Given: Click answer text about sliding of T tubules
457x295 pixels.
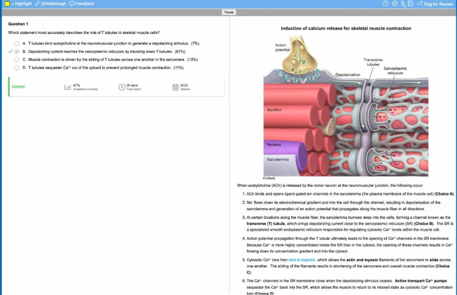Looking at the screenshot, I should pyautogui.click(x=107, y=60).
